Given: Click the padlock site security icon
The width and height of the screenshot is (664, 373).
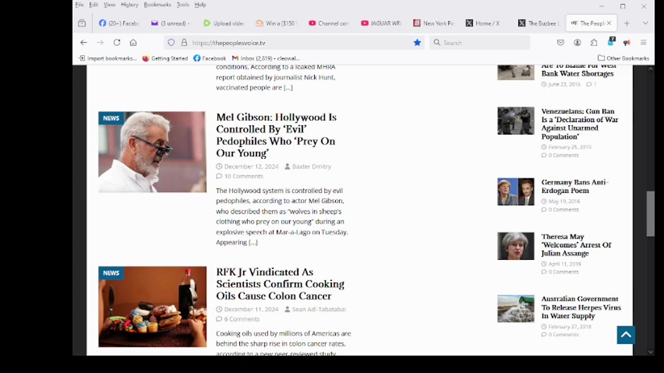Looking at the screenshot, I should point(184,42).
